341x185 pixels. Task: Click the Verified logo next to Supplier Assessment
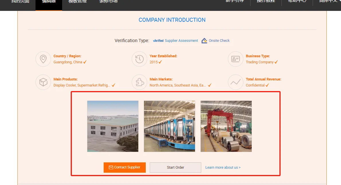(158, 41)
